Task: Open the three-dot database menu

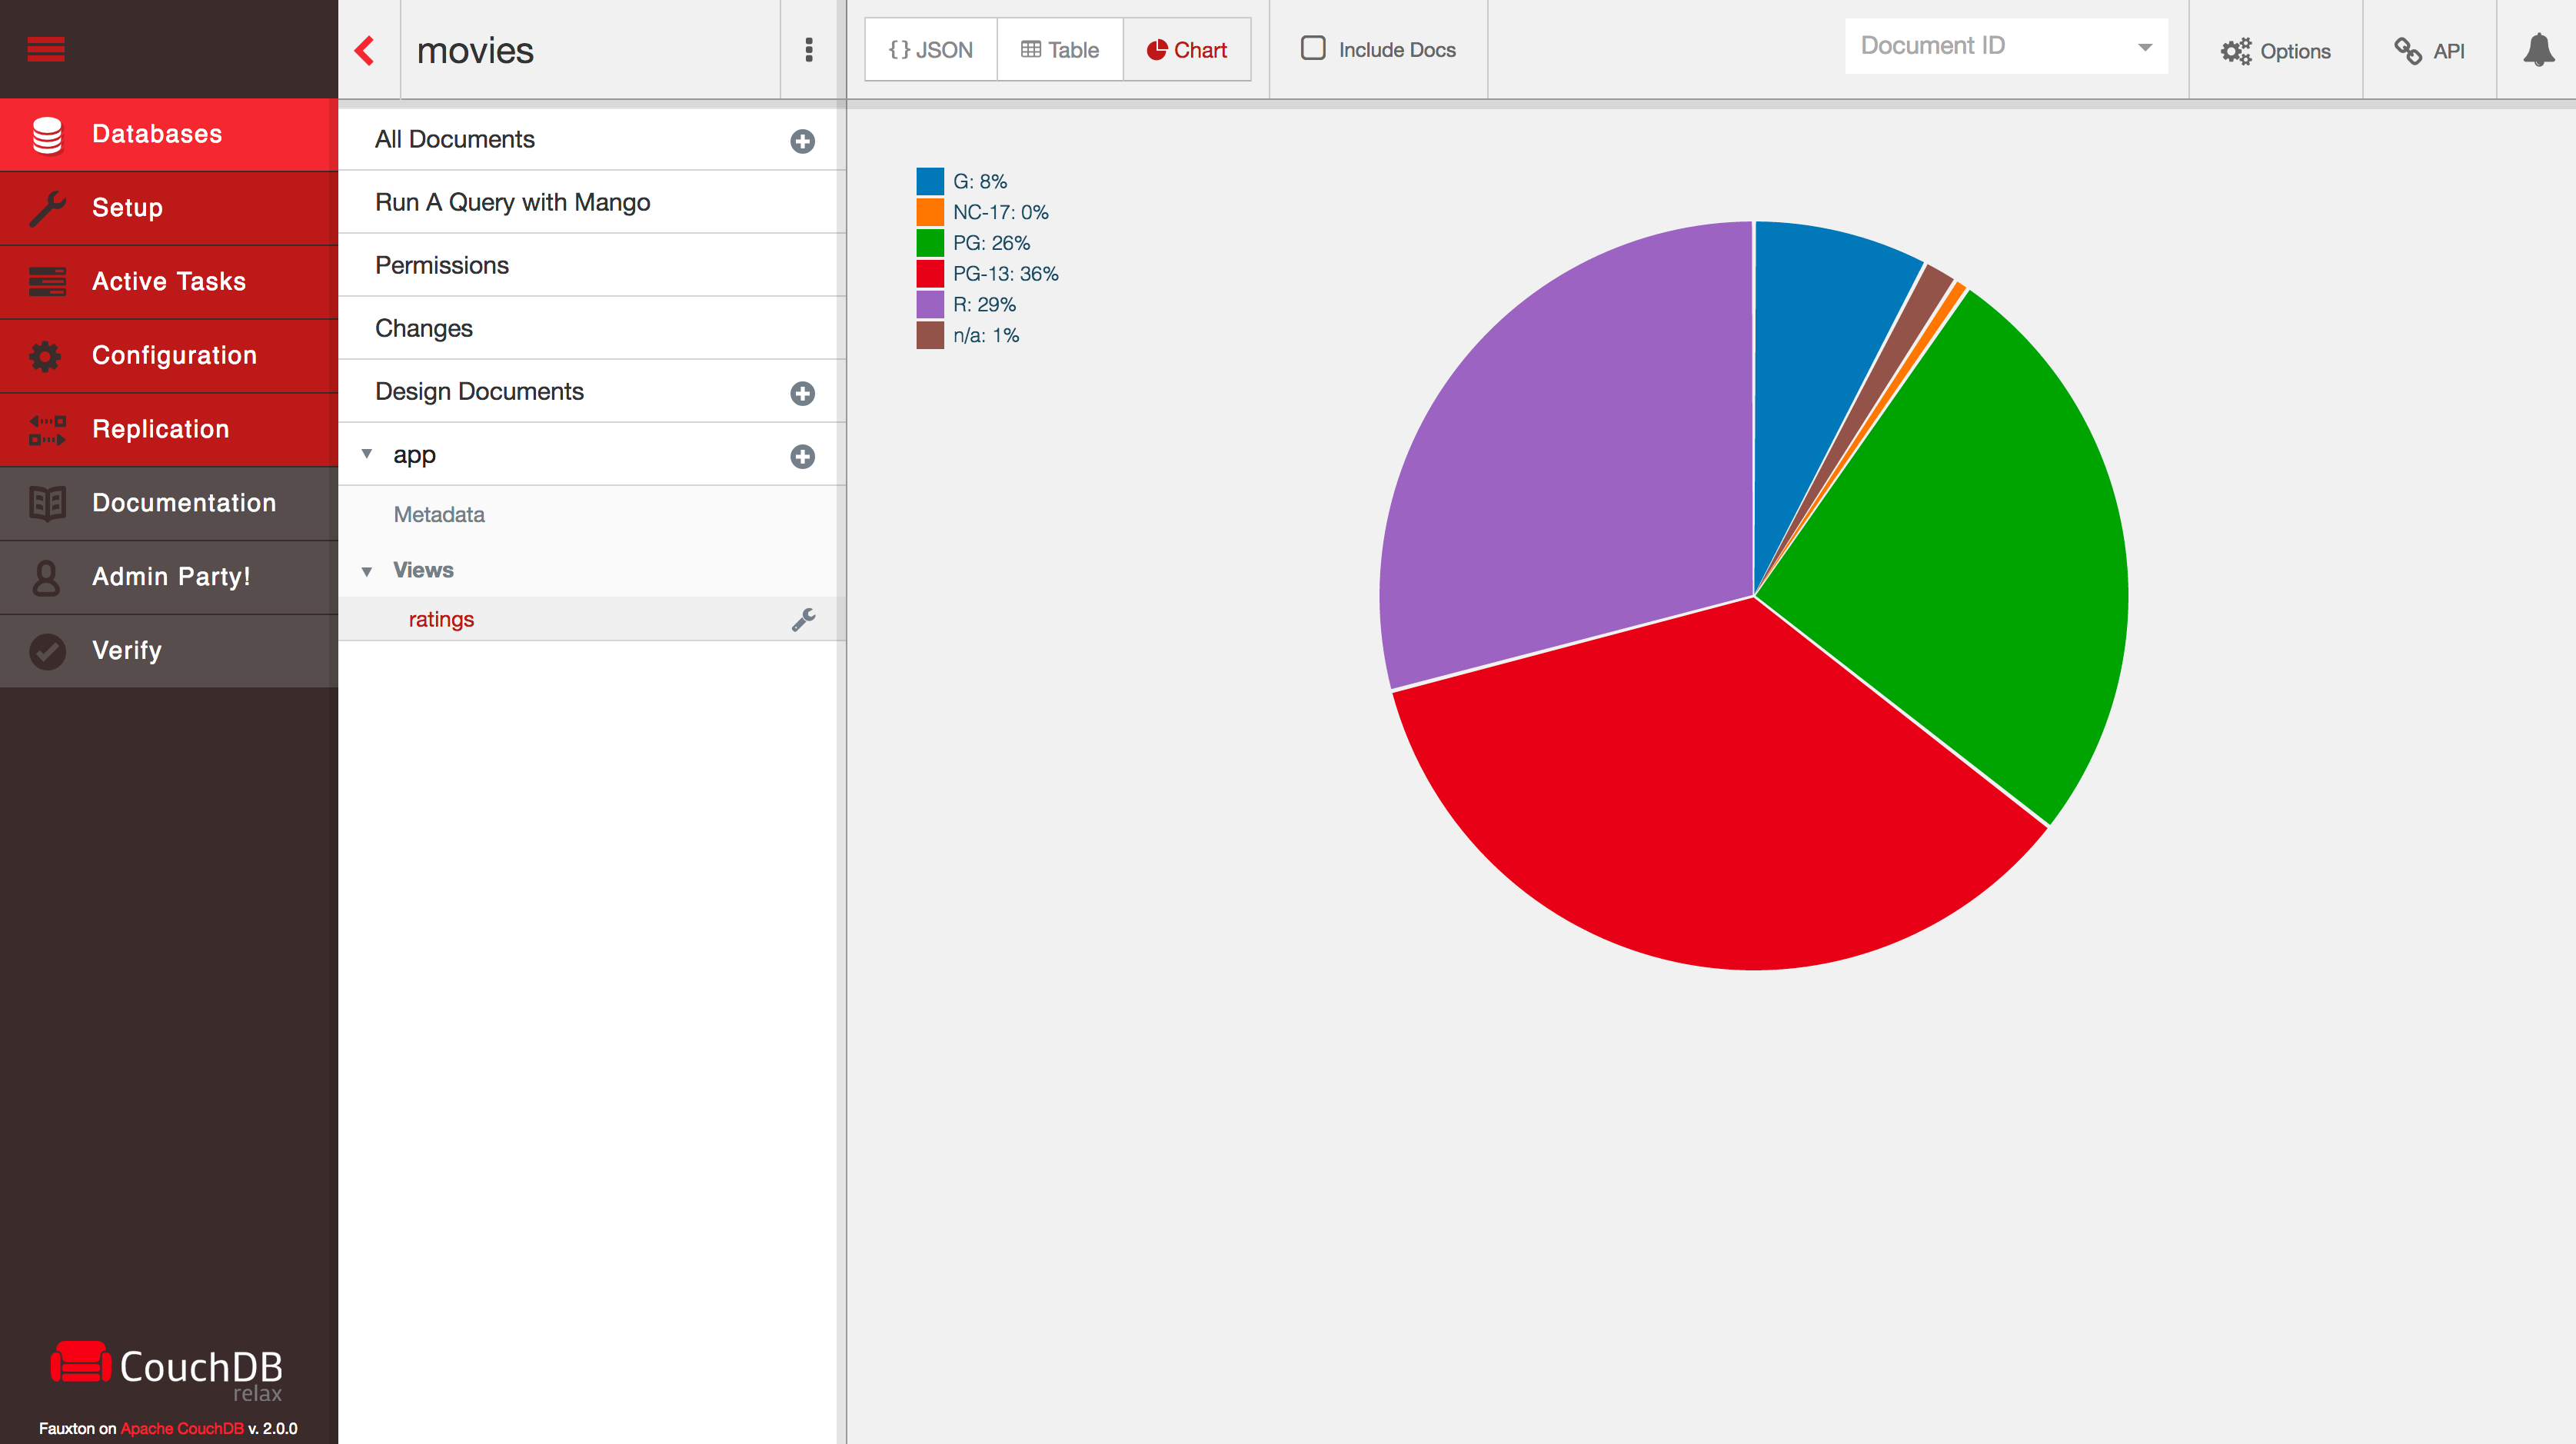Action: pyautogui.click(x=809, y=50)
